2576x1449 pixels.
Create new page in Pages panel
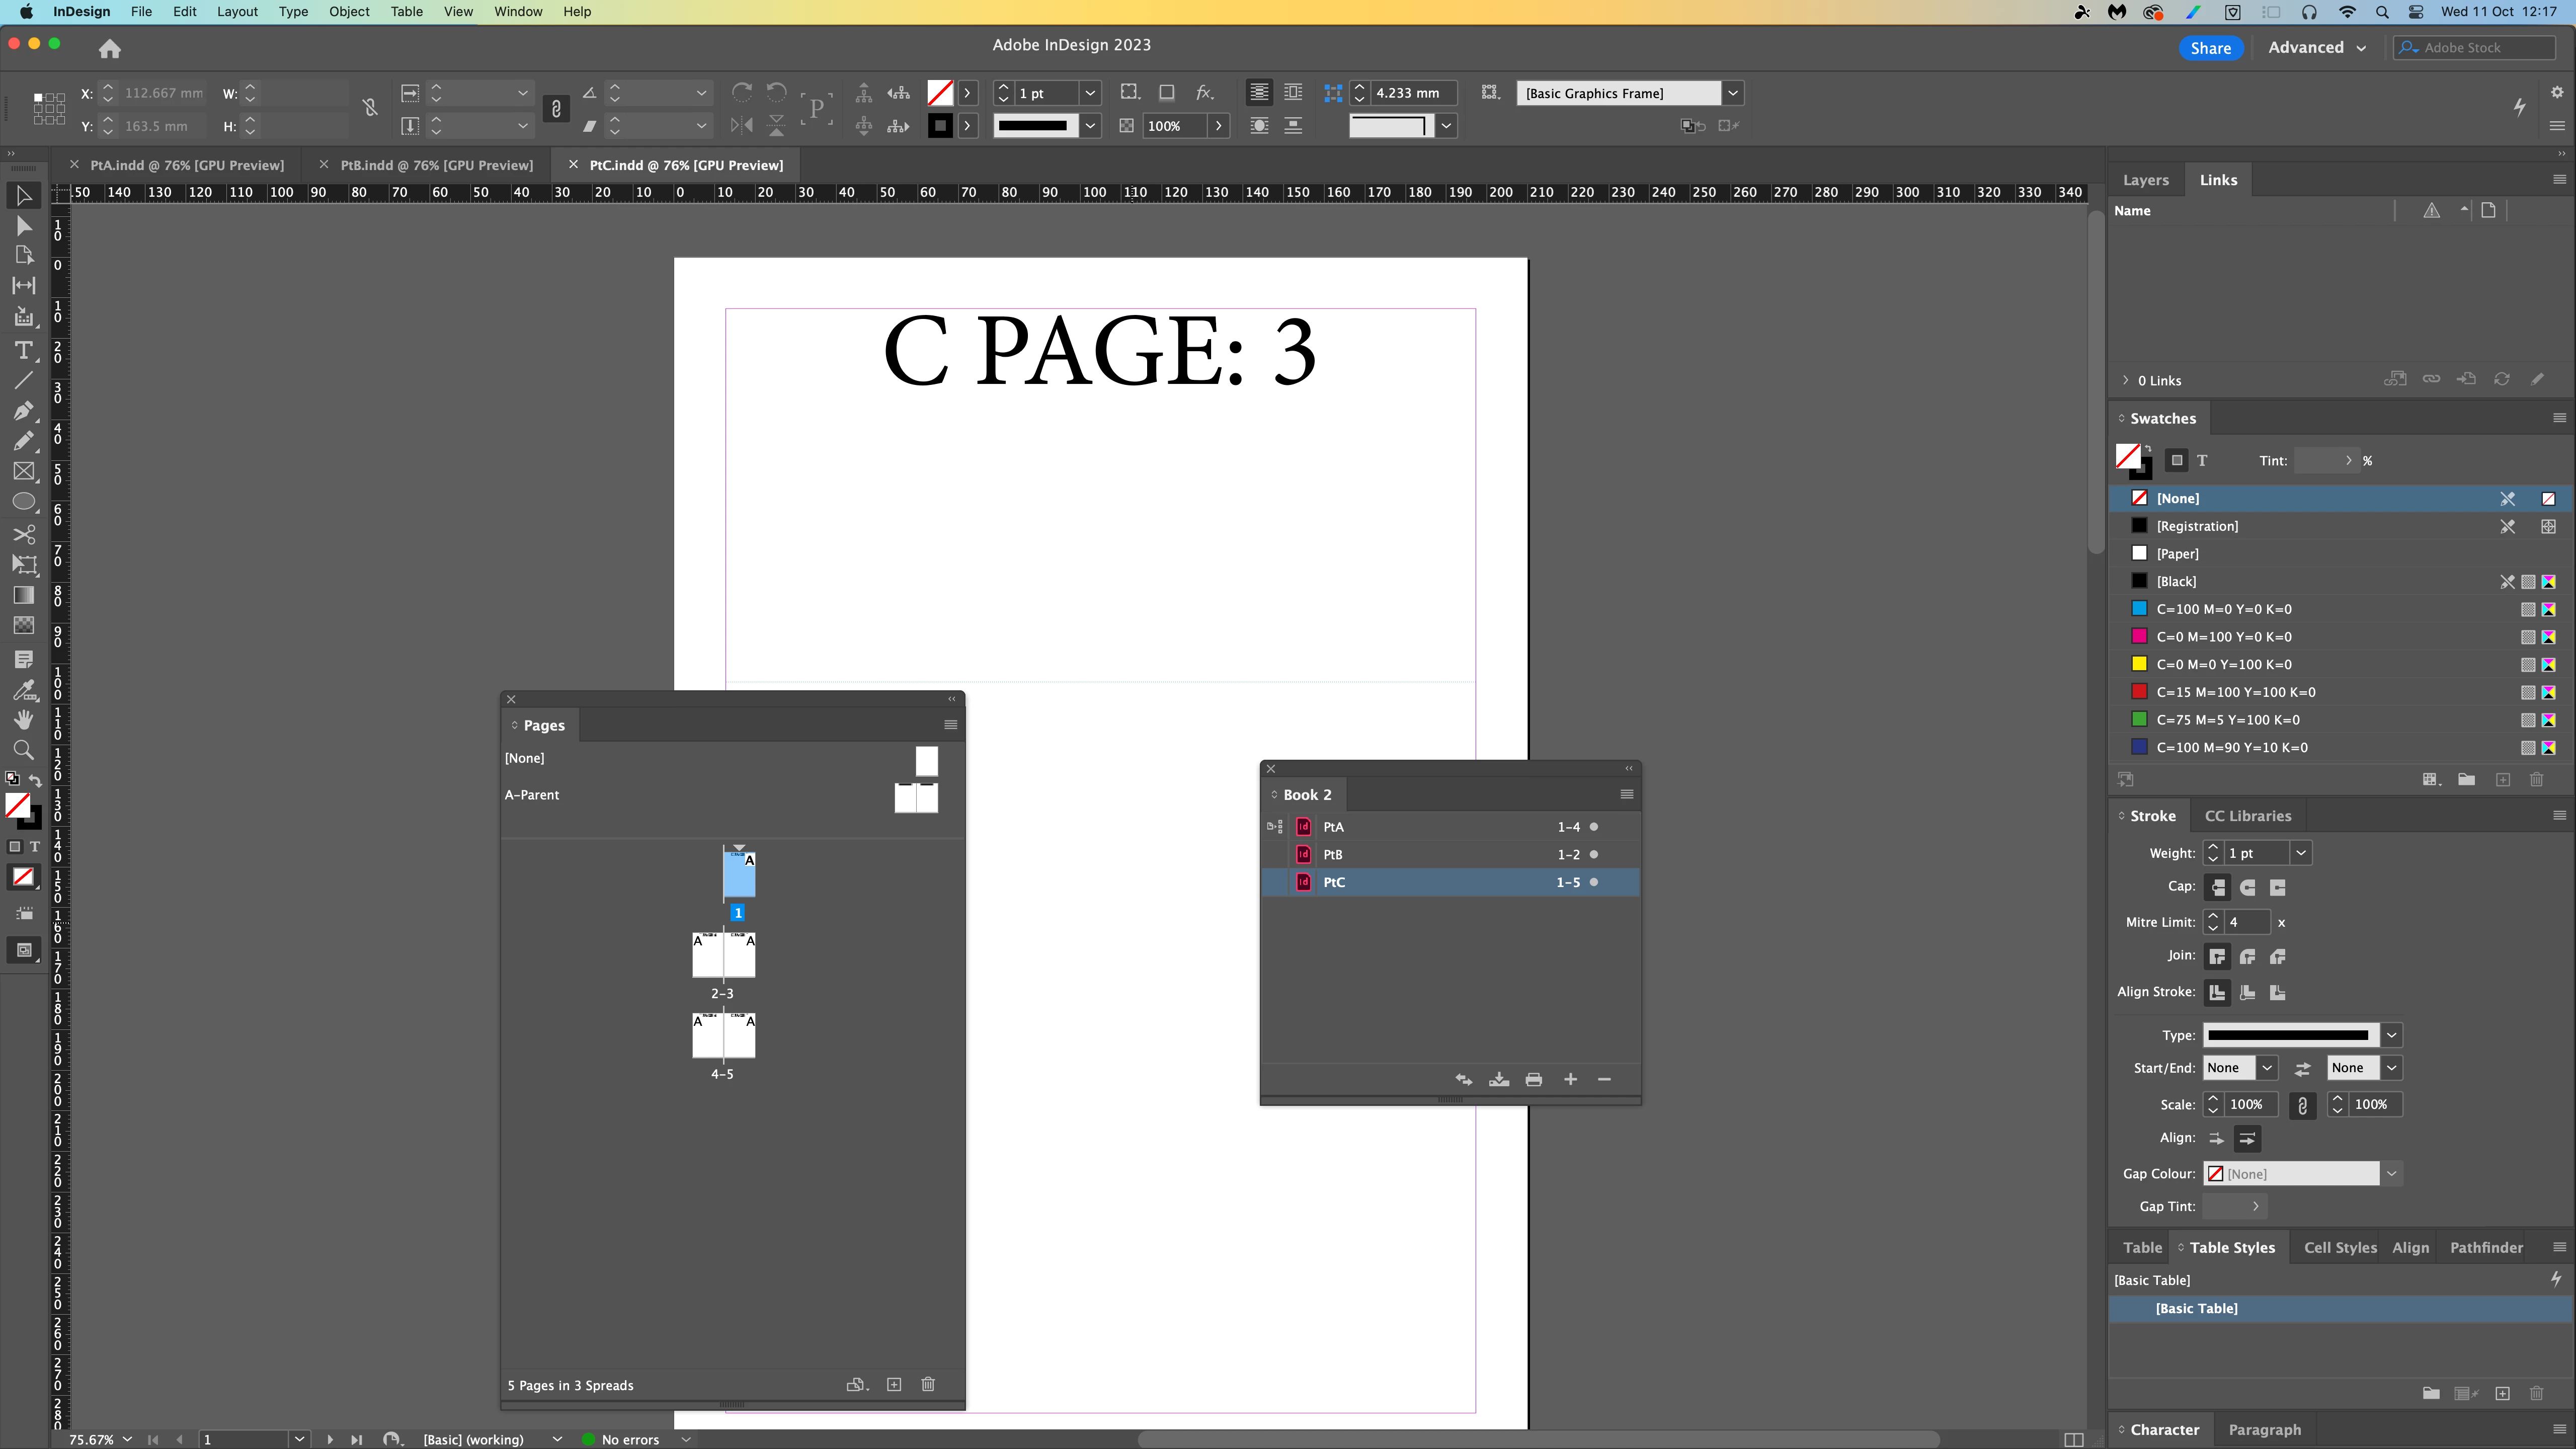pyautogui.click(x=894, y=1384)
